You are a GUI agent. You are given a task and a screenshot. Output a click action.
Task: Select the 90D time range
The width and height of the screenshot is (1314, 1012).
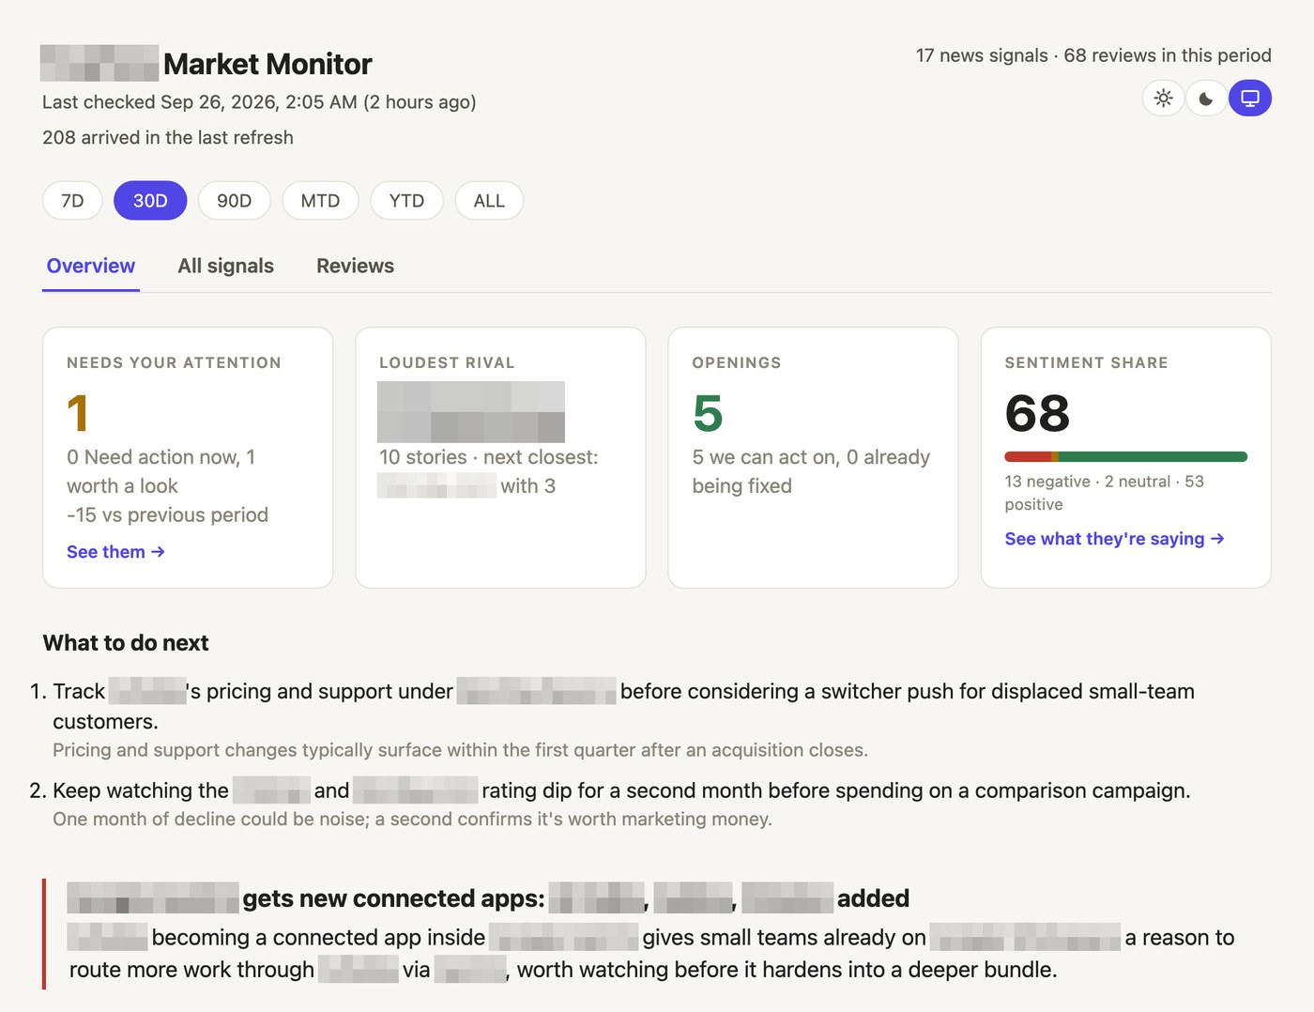click(235, 201)
